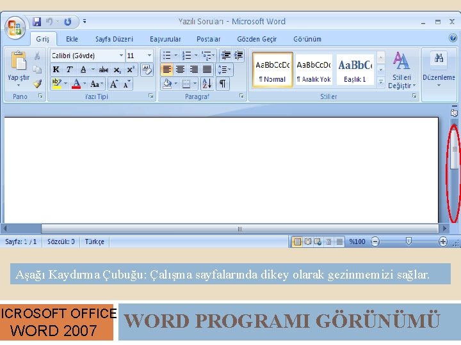Screen dimensions: 461x345
Task: Activate the Format Painter brush
Action: (x=37, y=84)
